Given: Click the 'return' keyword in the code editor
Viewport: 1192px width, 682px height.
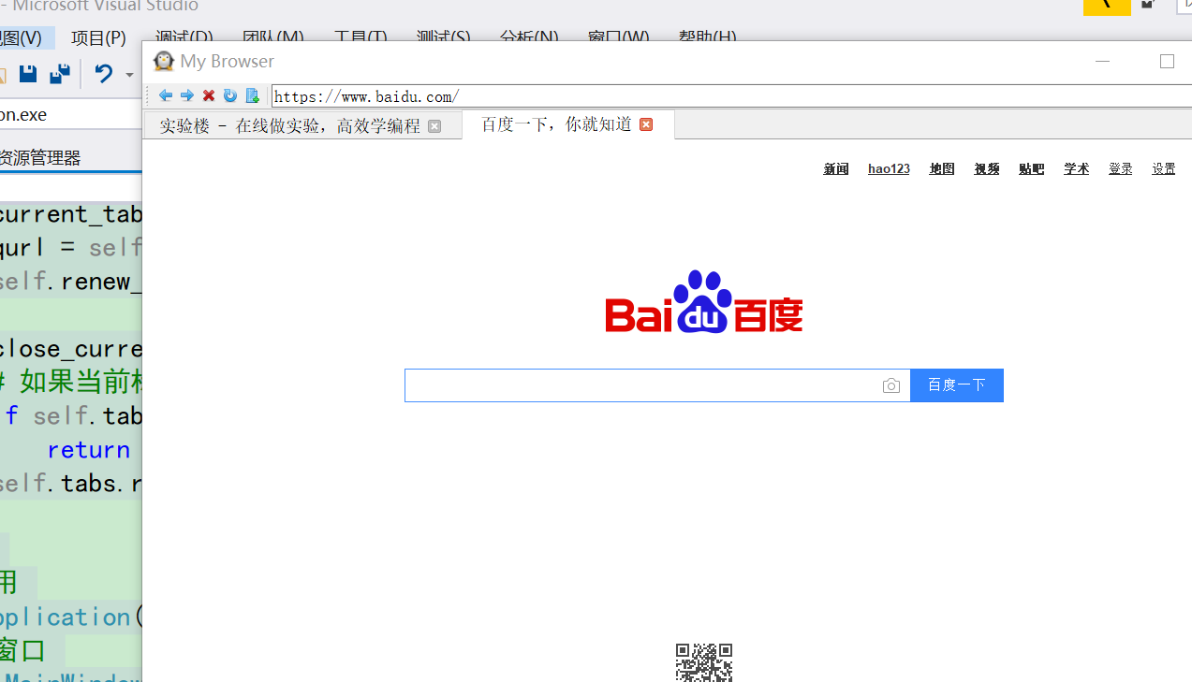Looking at the screenshot, I should tap(89, 450).
